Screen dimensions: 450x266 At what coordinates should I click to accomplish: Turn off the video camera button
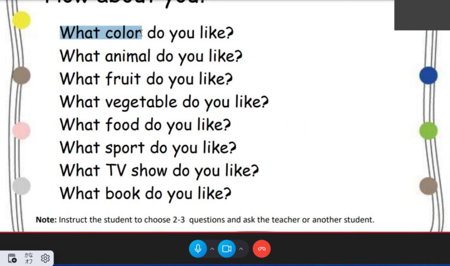[227, 248]
